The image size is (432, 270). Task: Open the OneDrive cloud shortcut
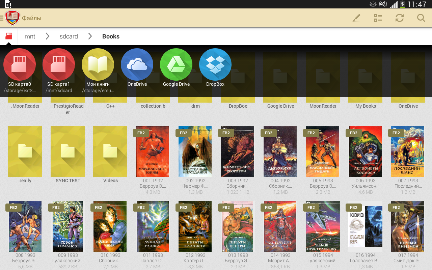pyautogui.click(x=137, y=64)
